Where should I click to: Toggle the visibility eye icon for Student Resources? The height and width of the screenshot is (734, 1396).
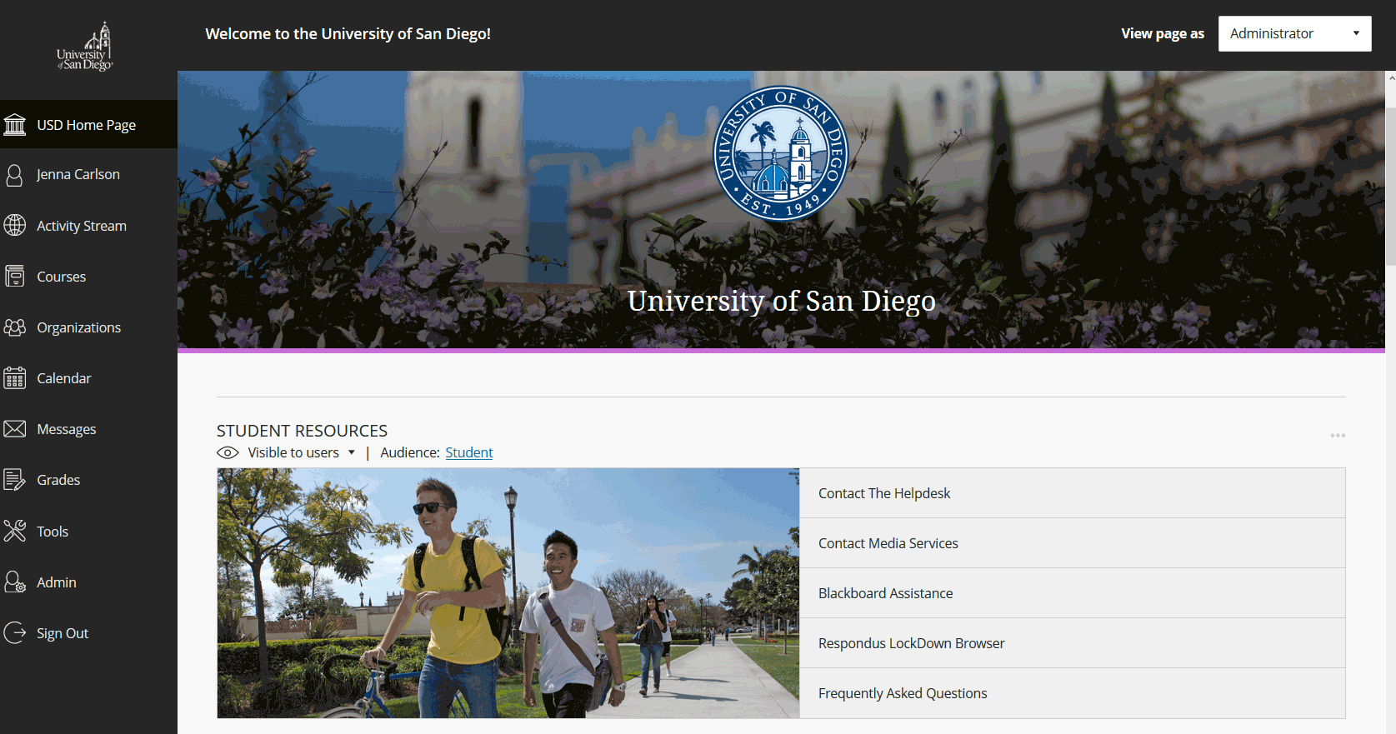point(228,453)
